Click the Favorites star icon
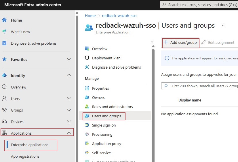Screen dimensions: 238x162 pos(4,59)
